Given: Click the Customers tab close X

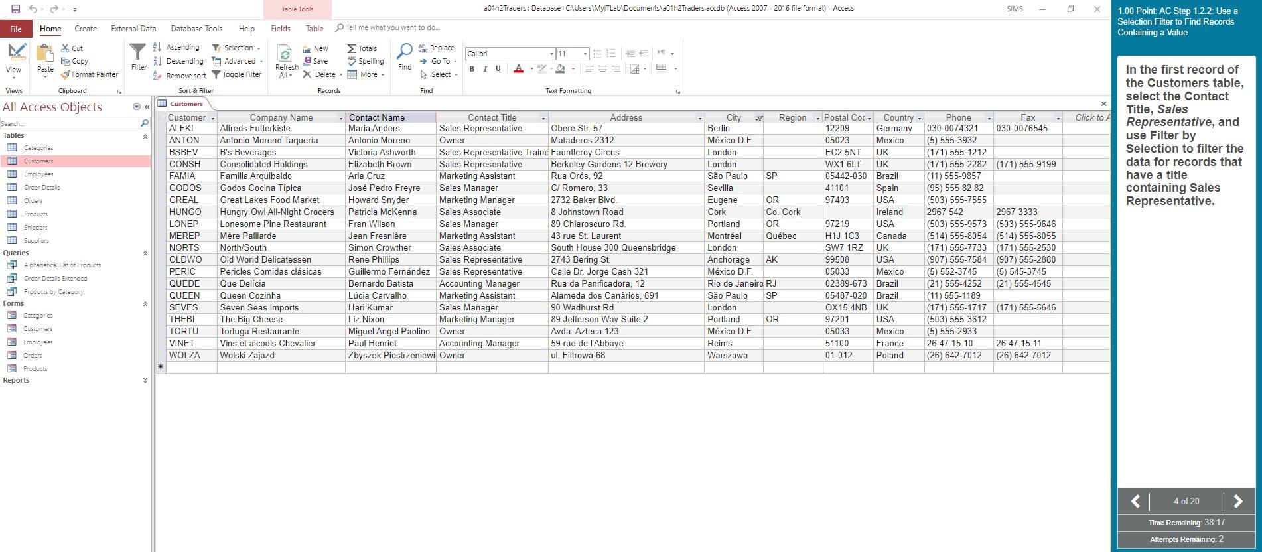Looking at the screenshot, I should [x=1103, y=103].
